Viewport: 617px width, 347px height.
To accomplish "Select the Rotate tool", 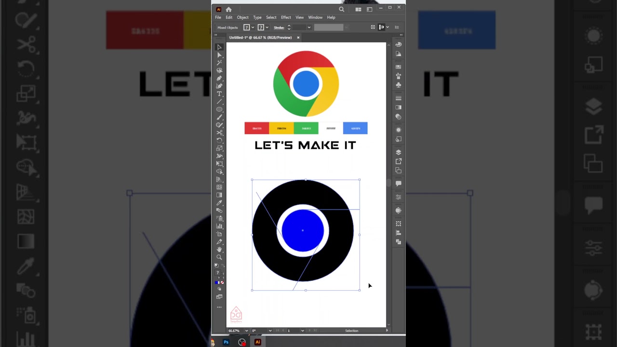I will (x=219, y=140).
